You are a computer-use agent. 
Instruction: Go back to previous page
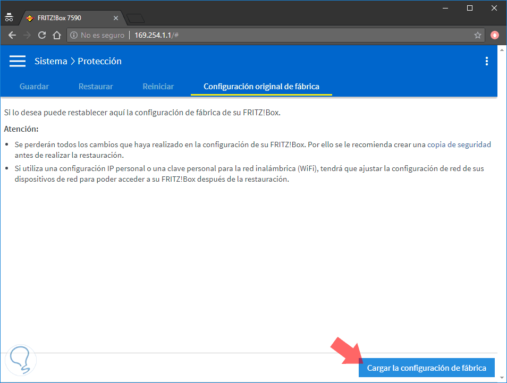(x=12, y=35)
